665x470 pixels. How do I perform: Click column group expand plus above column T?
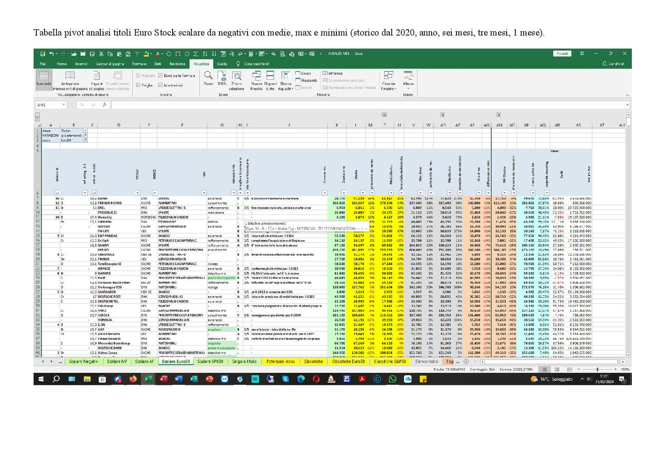point(384,115)
